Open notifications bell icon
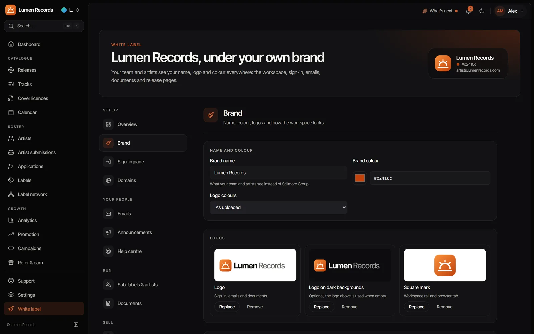 click(468, 11)
